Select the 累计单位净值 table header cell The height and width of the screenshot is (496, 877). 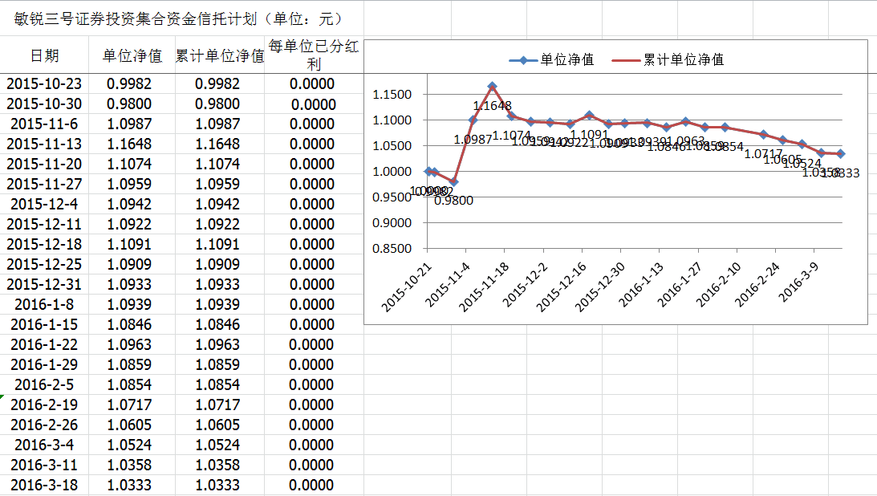click(x=219, y=56)
